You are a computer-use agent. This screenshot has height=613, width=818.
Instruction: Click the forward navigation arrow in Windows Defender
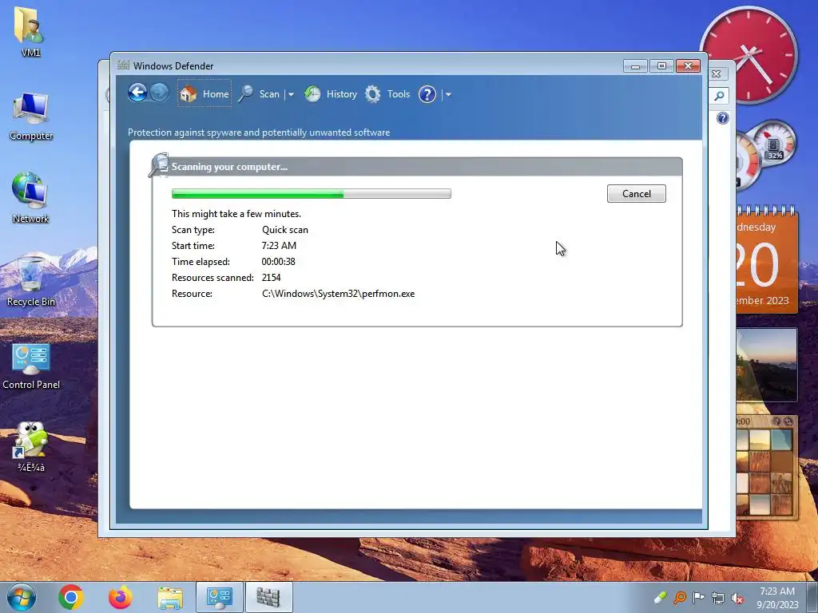tap(159, 93)
